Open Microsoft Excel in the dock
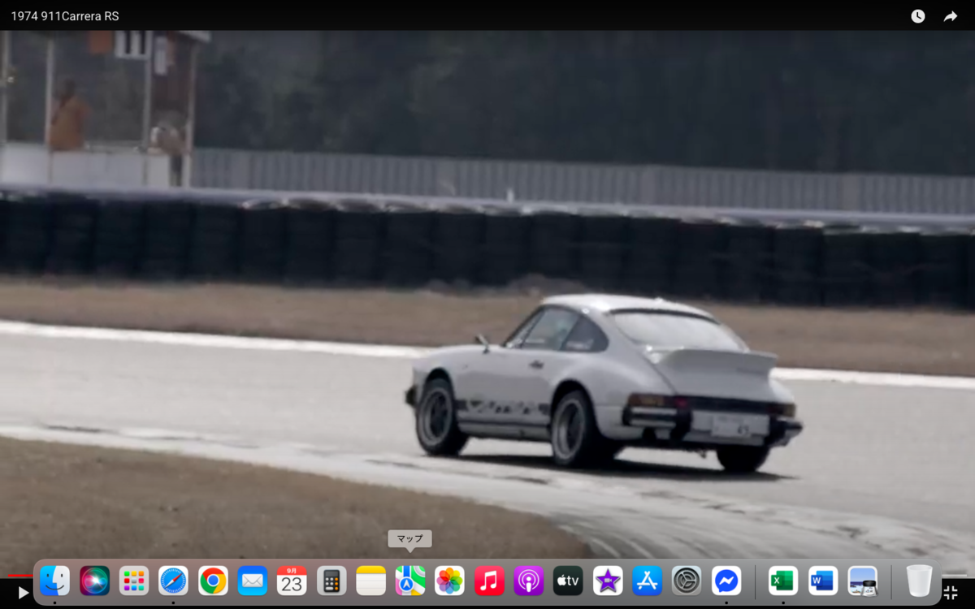Viewport: 975px width, 609px height. coord(783,581)
